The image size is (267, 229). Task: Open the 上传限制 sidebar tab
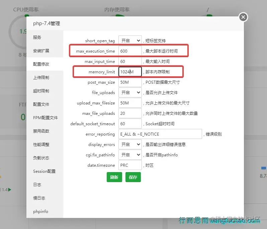click(x=45, y=78)
